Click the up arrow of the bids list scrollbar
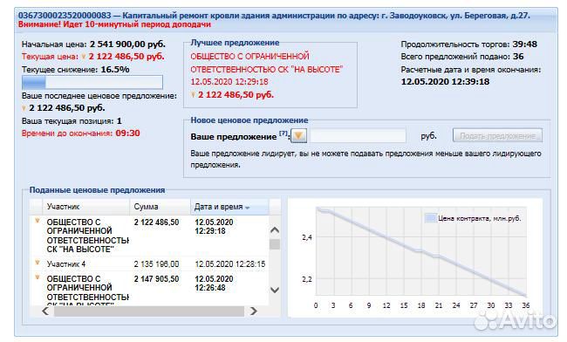 (275, 230)
